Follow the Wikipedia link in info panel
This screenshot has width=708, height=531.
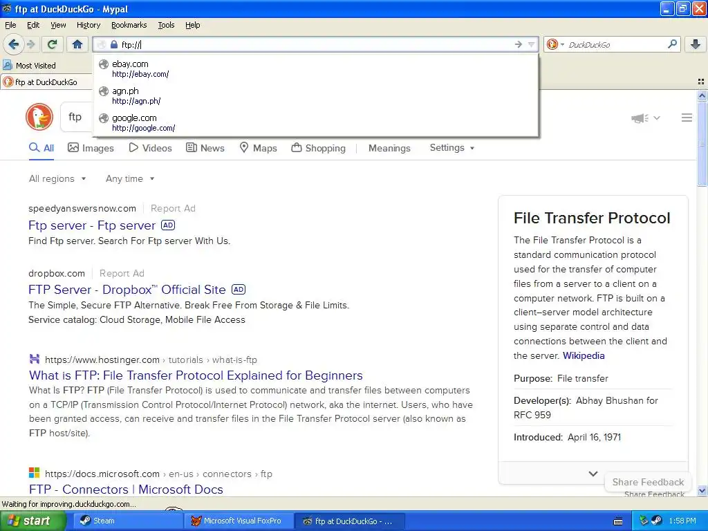[x=584, y=356]
